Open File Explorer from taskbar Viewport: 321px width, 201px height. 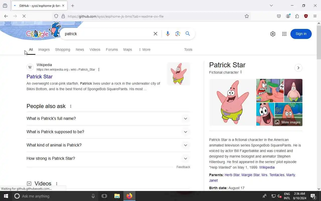(117, 196)
